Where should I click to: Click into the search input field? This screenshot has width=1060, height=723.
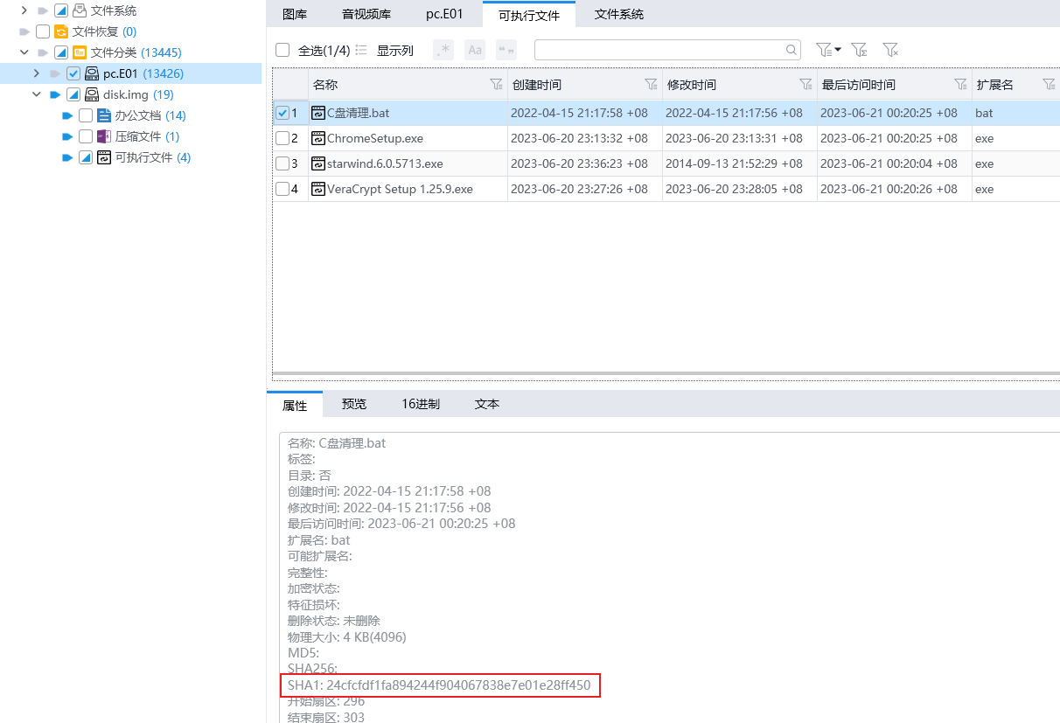click(656, 50)
